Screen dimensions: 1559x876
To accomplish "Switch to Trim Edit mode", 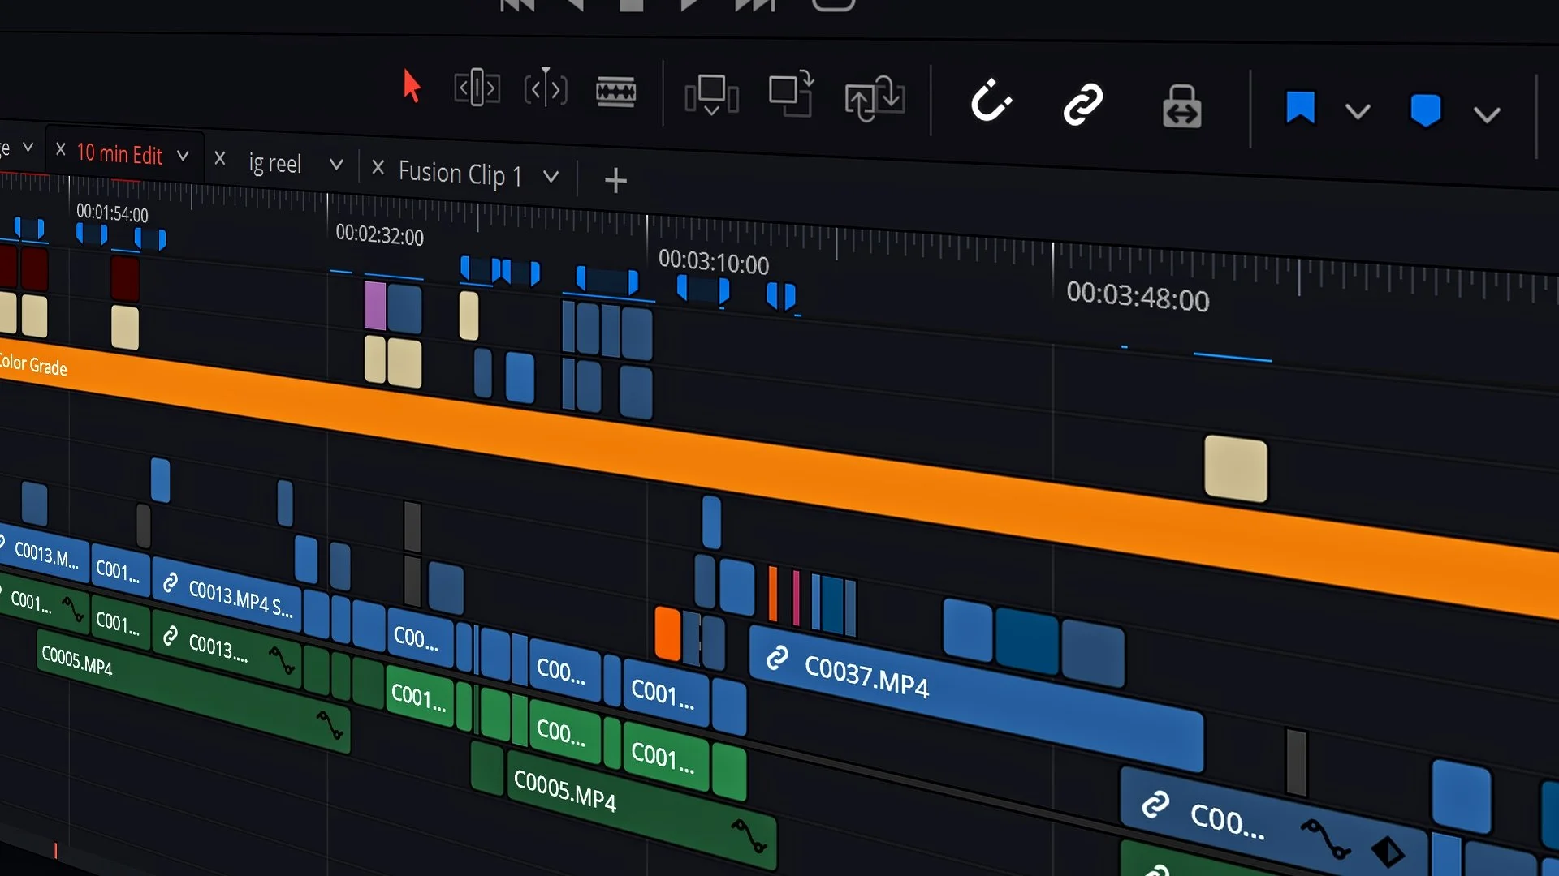I will (477, 88).
